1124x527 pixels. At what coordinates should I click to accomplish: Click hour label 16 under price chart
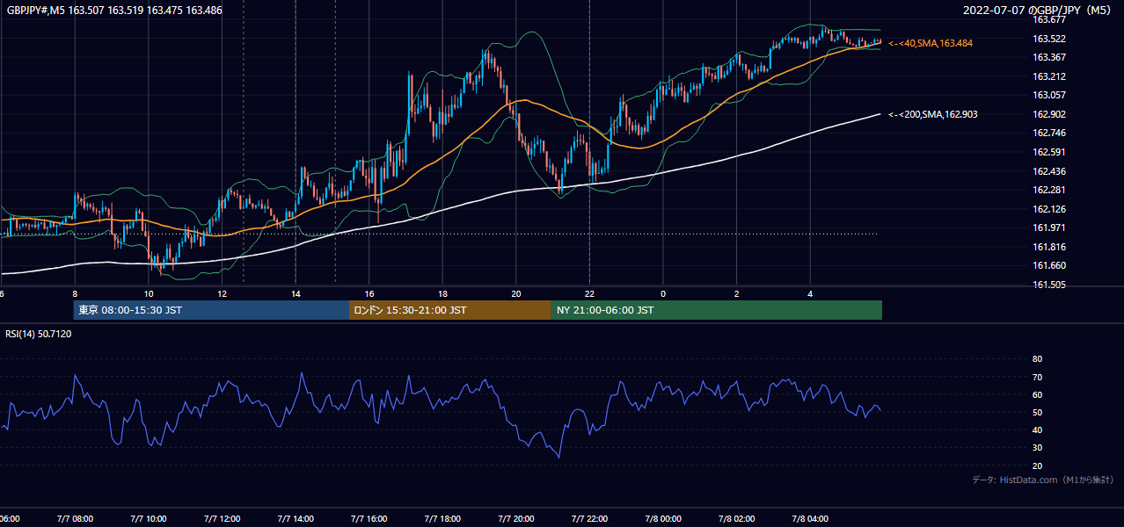pos(369,294)
